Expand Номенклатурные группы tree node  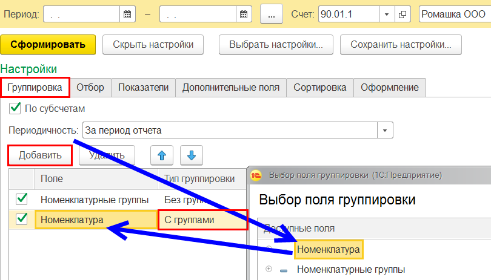(x=269, y=270)
